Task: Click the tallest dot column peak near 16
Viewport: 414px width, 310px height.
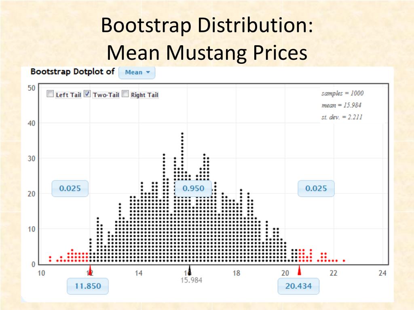Action: 182,134
